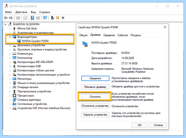The height and width of the screenshot is (138, 186).
Task: Click the Обновить драйвер button
Action: click(95, 87)
